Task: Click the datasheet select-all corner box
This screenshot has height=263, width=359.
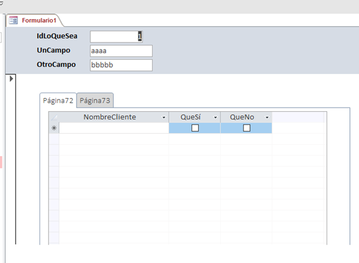Action: coord(54,117)
